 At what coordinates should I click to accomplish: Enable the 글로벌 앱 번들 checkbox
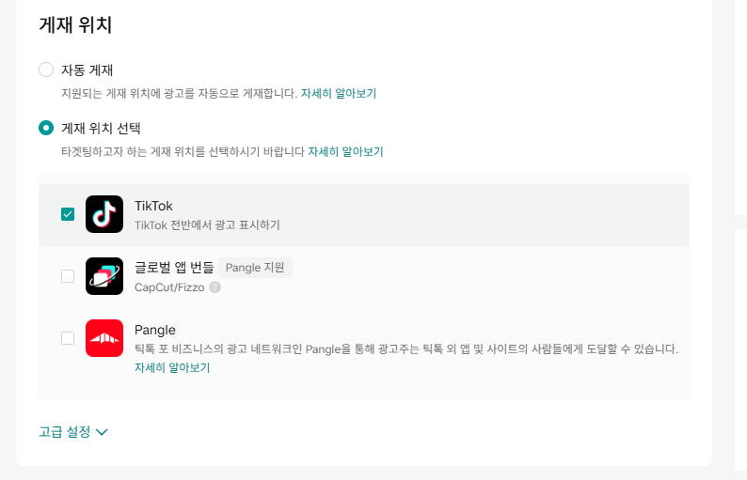click(68, 276)
